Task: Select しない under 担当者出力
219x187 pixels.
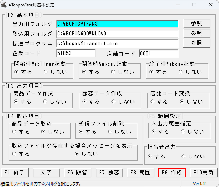Action: (184, 156)
